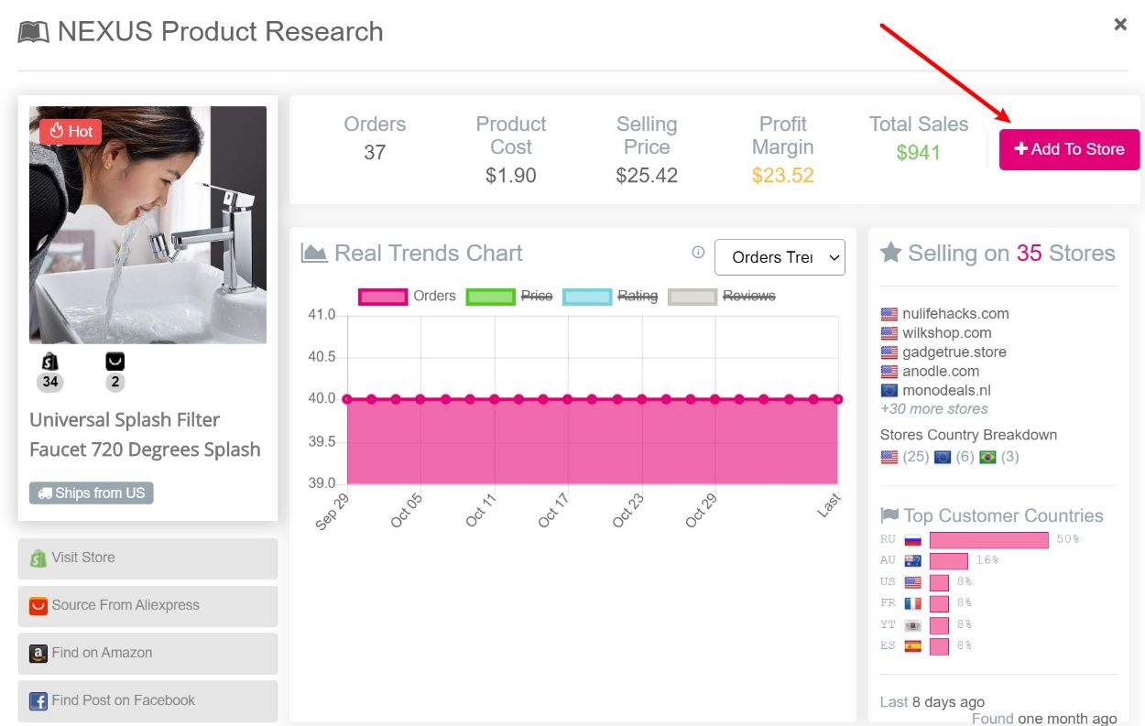Image resolution: width=1145 pixels, height=726 pixels.
Task: Click the Add To Store button
Action: pyautogui.click(x=1069, y=149)
